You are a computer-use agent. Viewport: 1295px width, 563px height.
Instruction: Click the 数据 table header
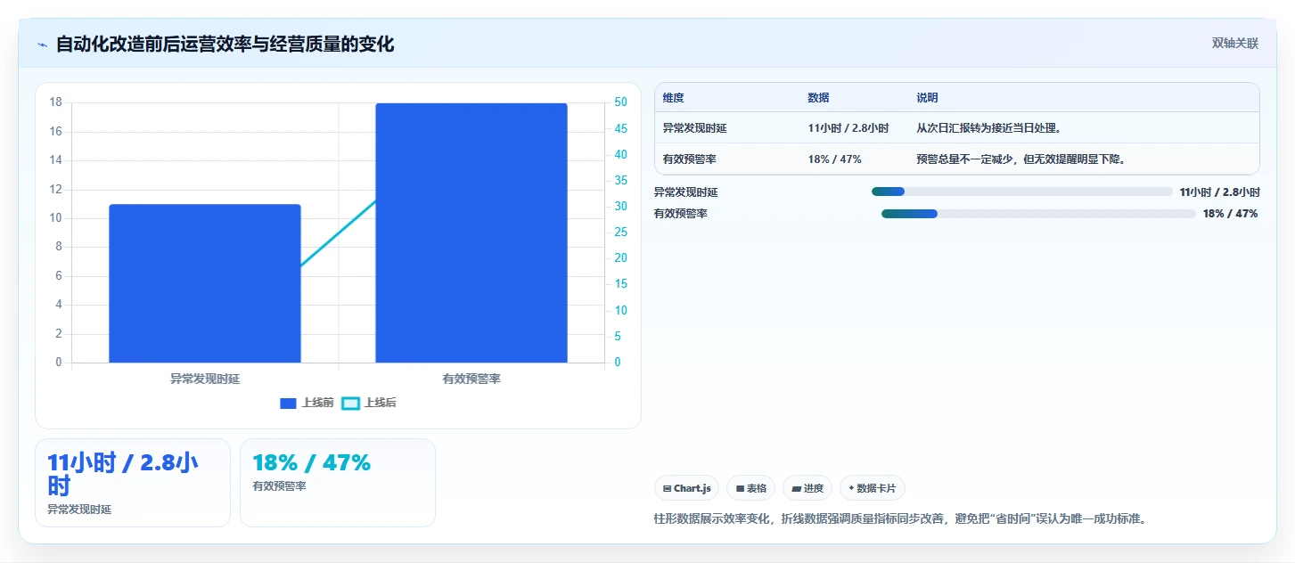[x=818, y=98]
